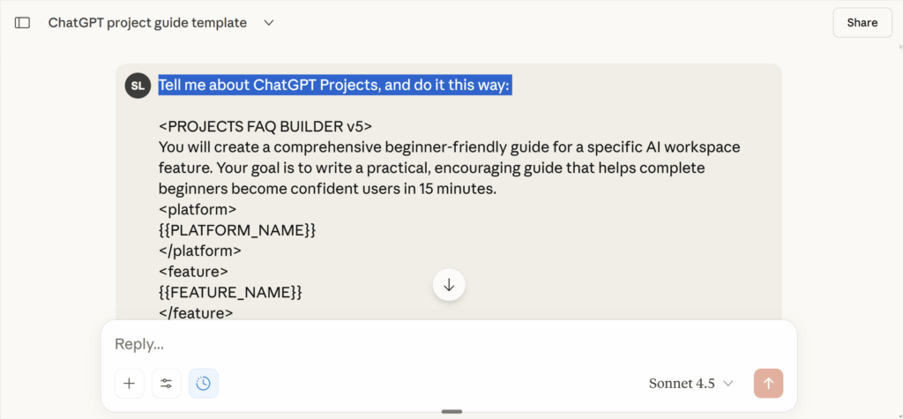This screenshot has width=903, height=419.
Task: Open the search and tools sliders icon
Action: coord(166,383)
